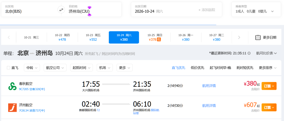Click 添加返程 to add return trip
This screenshot has width=284, height=121.
coord(207,10)
